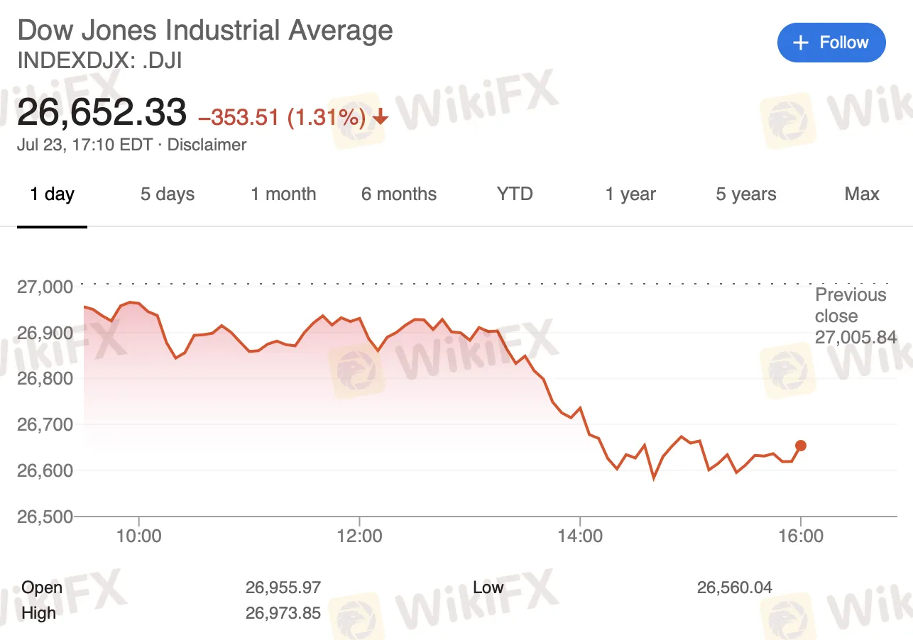Select the 5 years tab
913x640 pixels.
(x=745, y=194)
